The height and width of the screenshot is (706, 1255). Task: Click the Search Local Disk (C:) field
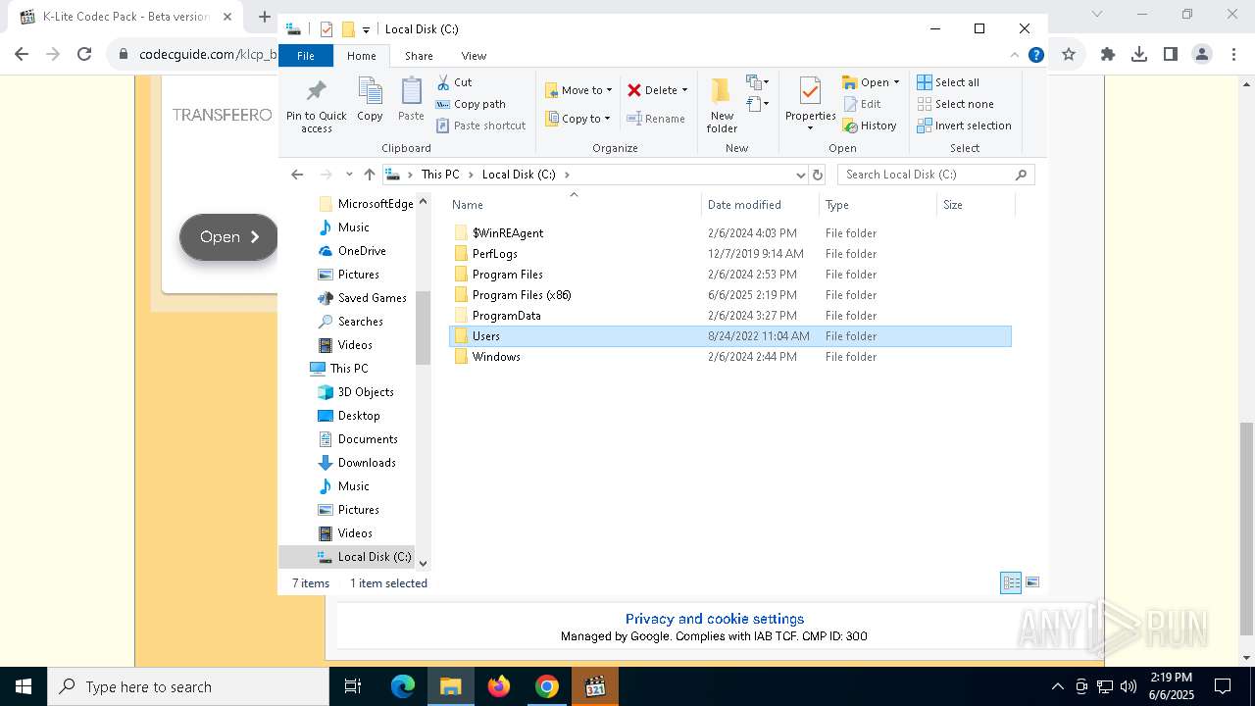935,175
